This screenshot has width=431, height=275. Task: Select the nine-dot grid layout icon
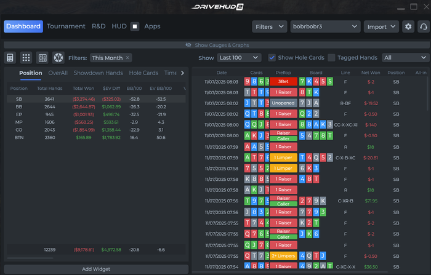26,58
